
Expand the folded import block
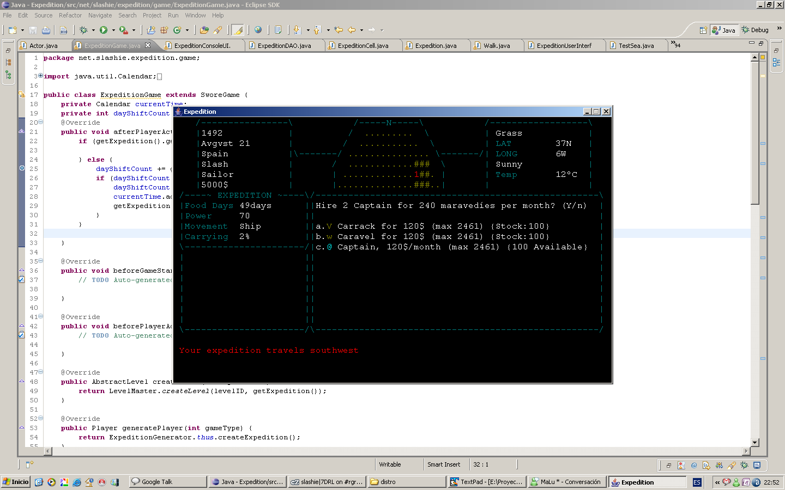(40, 76)
